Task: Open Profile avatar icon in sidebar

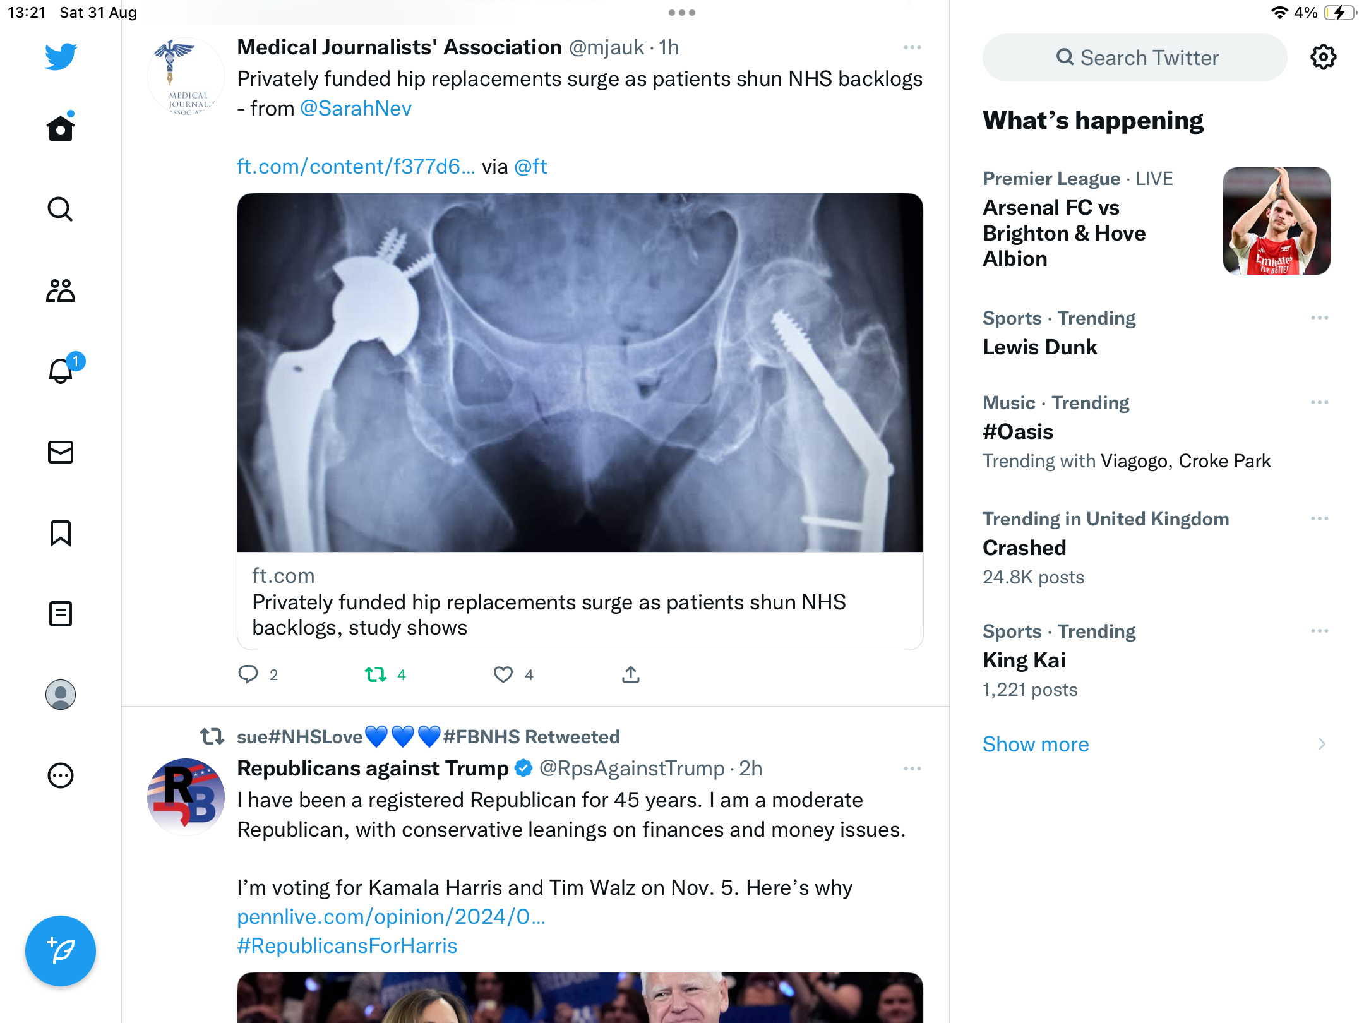Action: point(61,695)
